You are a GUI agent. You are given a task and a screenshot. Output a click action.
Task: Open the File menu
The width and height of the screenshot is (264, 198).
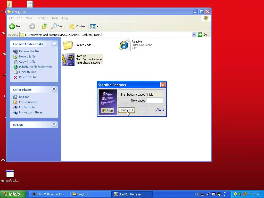(x=11, y=18)
